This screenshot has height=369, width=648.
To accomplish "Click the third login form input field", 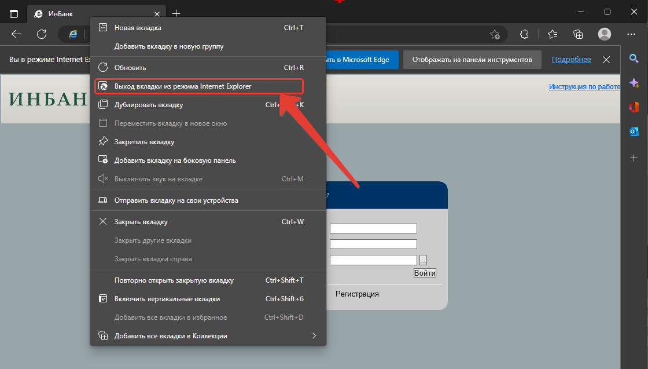I will click(373, 260).
